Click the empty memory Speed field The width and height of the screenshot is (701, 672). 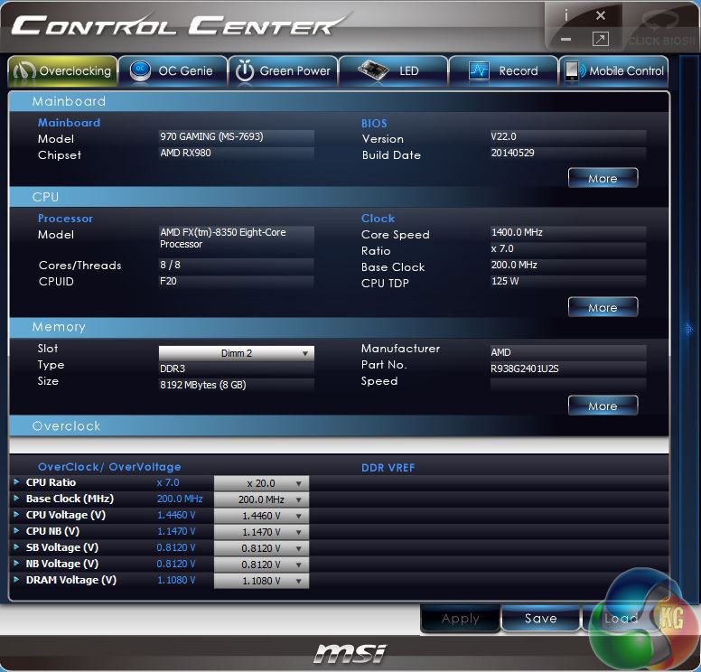(x=568, y=385)
